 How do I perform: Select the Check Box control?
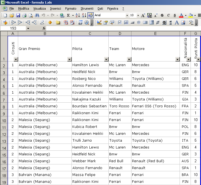pyautogui.click(x=120, y=23)
